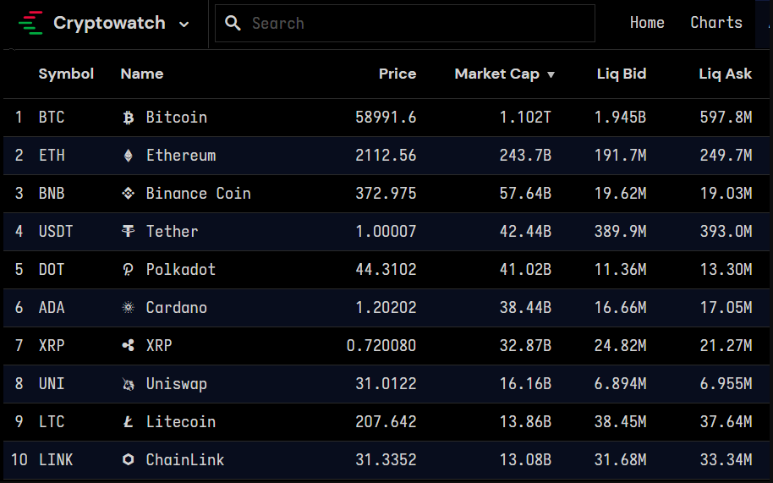This screenshot has width=773, height=483.
Task: Select the ETH symbol cell
Action: point(52,156)
